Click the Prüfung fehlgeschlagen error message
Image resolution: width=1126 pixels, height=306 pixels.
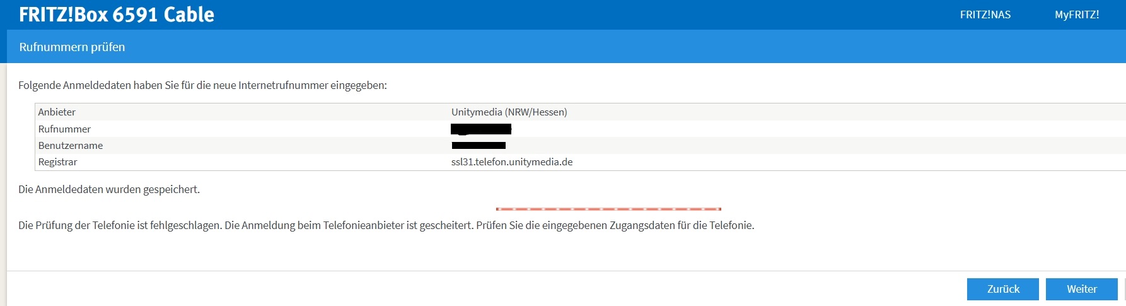[386, 225]
